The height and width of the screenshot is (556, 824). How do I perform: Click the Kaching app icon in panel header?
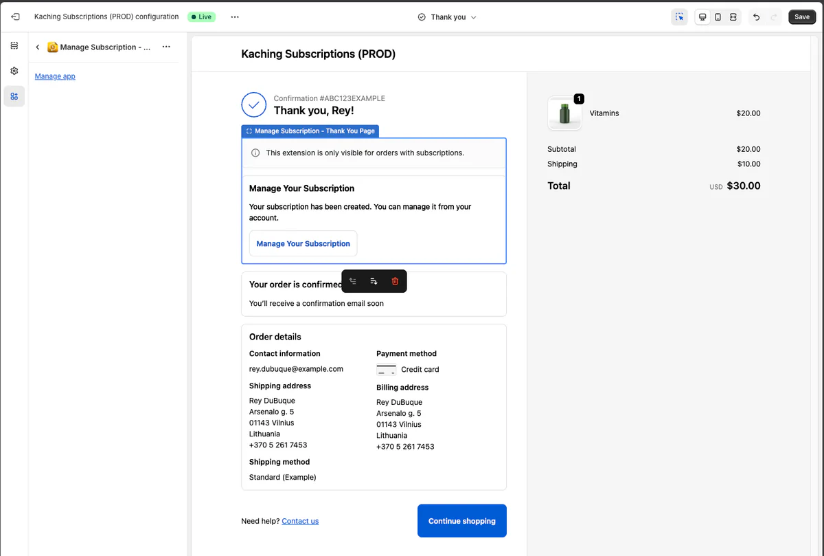[x=52, y=47]
